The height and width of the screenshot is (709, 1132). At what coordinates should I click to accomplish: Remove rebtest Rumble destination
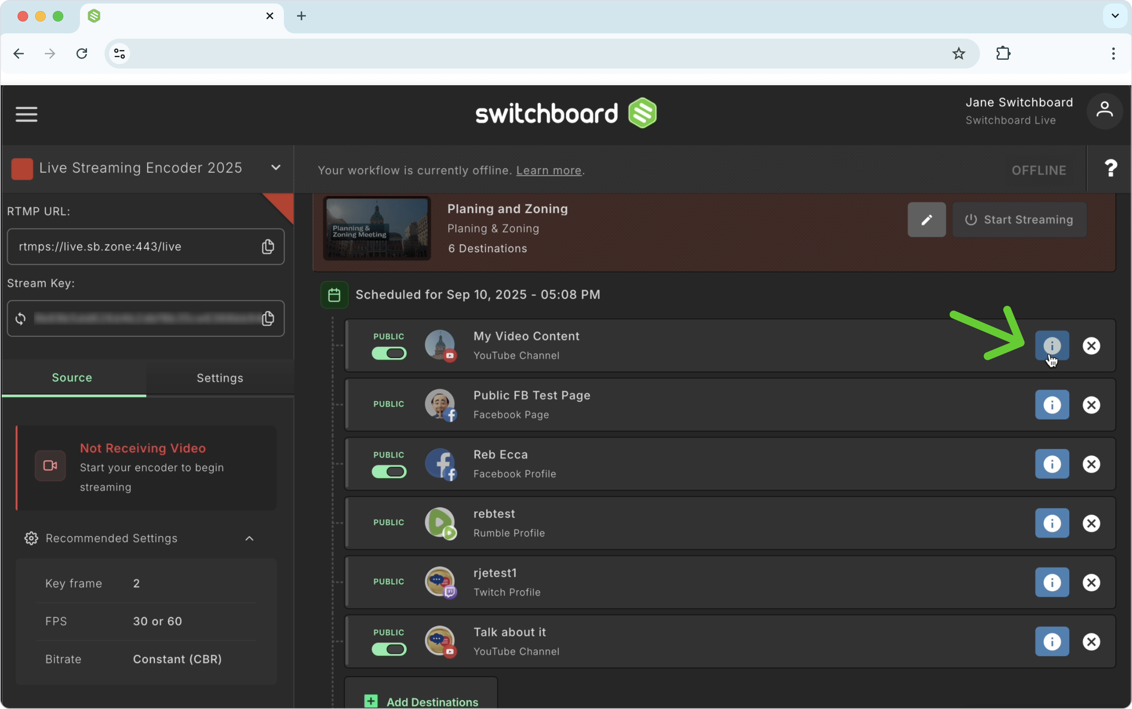tap(1091, 523)
